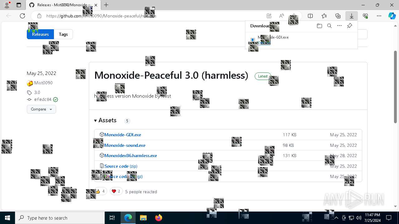This screenshot has width=399, height=224.
Task: Download Monoxide-GDI.exe asset
Action: 123,135
